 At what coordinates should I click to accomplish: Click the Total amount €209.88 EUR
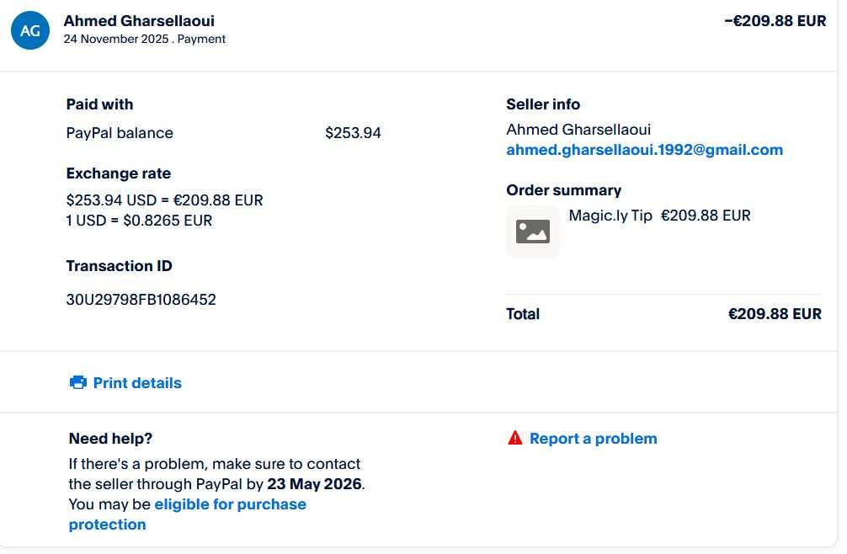point(774,314)
